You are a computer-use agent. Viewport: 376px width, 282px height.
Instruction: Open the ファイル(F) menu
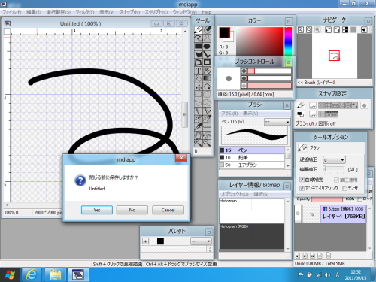12,12
